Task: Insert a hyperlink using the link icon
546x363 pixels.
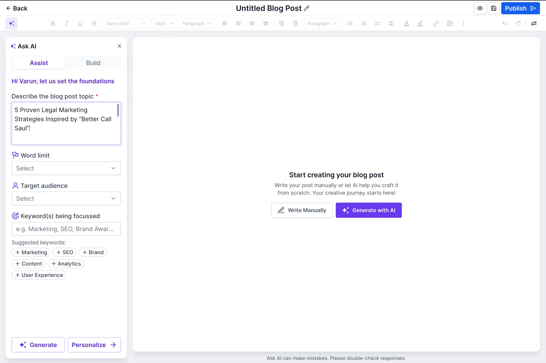Action: click(x=436, y=23)
